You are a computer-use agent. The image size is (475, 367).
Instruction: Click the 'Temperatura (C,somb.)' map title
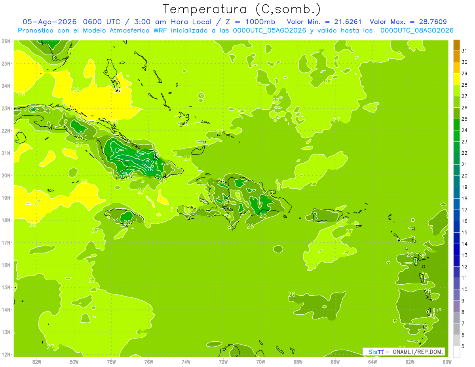coord(242,10)
